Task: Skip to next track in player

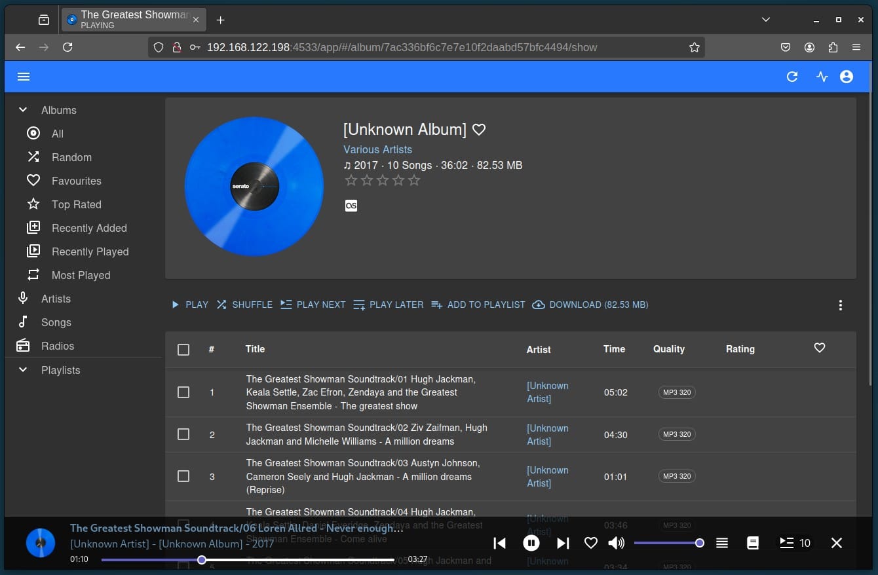Action: click(x=563, y=543)
